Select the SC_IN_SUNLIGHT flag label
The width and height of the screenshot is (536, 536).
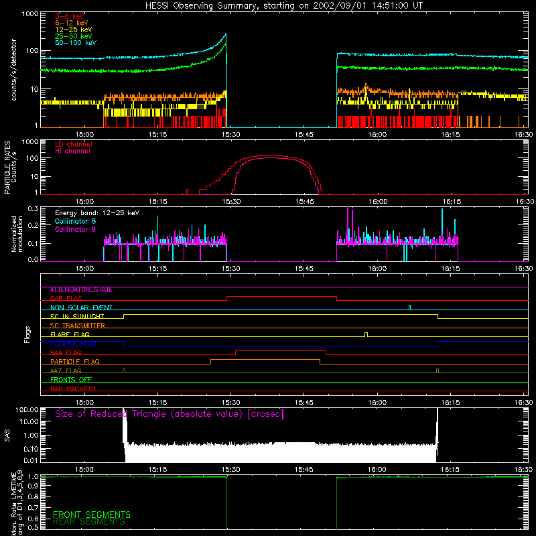76,316
